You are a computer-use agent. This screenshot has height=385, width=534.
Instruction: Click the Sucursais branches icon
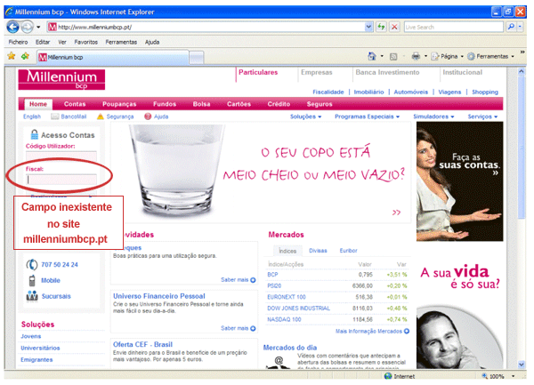(32, 295)
